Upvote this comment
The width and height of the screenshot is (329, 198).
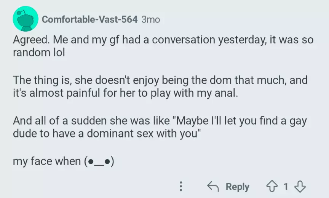tap(273, 186)
